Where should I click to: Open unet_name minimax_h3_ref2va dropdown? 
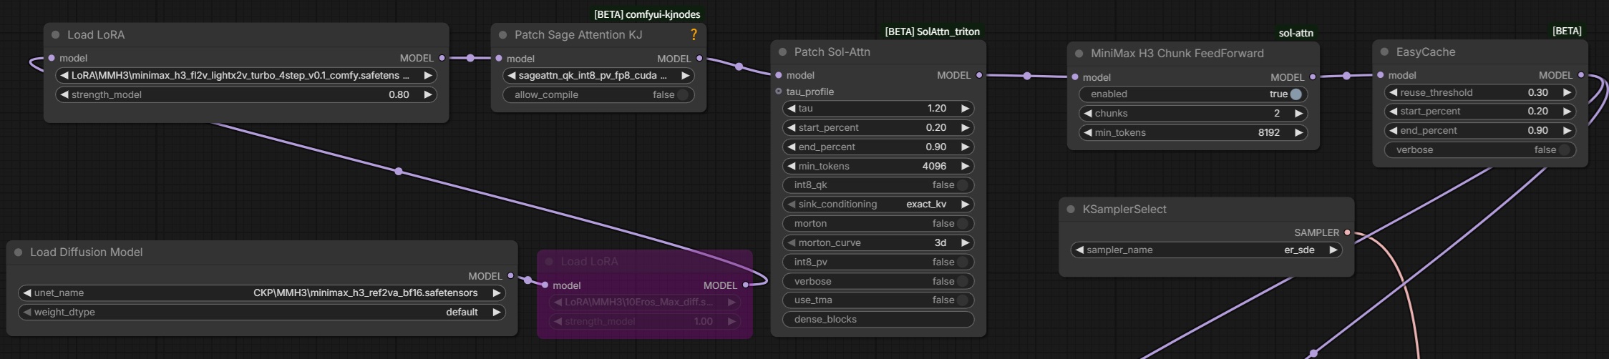(262, 292)
